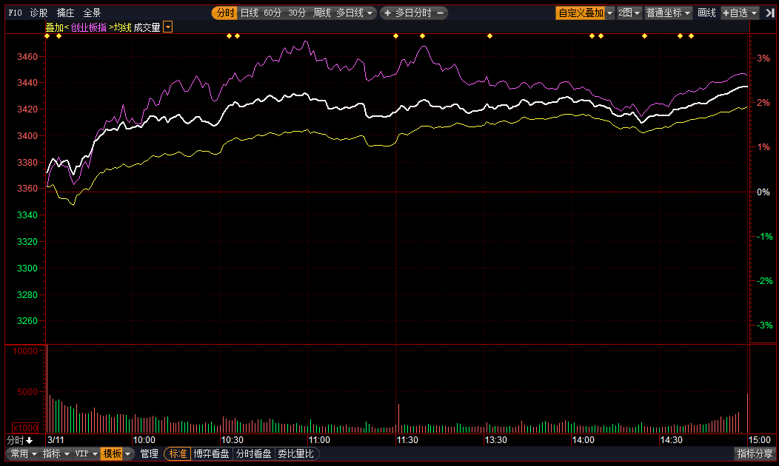The width and height of the screenshot is (779, 466).
Task: Switch to the 日线 daily chart tab
Action: (x=249, y=13)
